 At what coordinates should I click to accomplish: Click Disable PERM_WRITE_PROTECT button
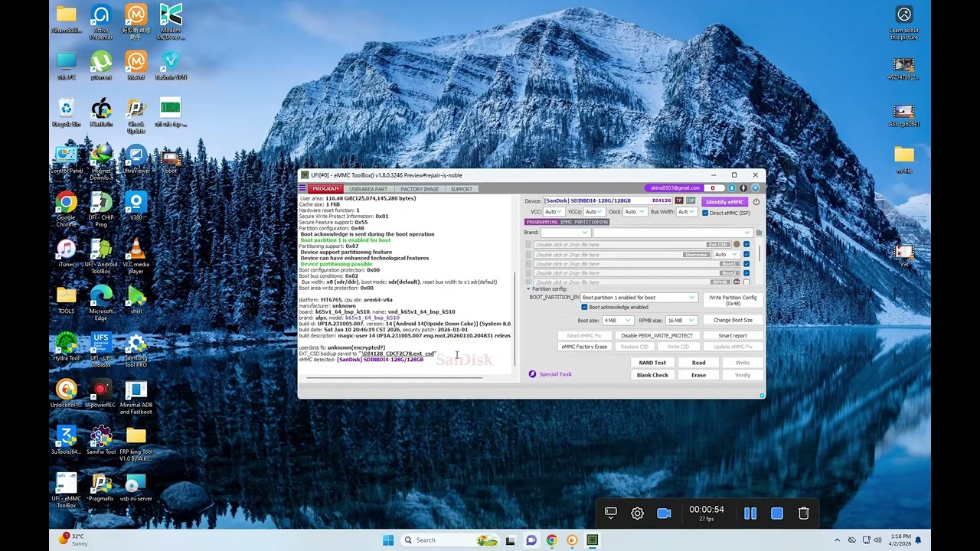coord(657,336)
